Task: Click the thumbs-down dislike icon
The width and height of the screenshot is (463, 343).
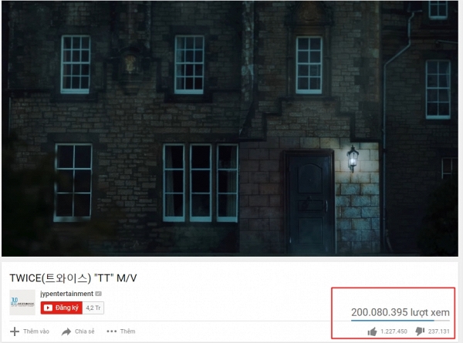Action: (x=420, y=331)
